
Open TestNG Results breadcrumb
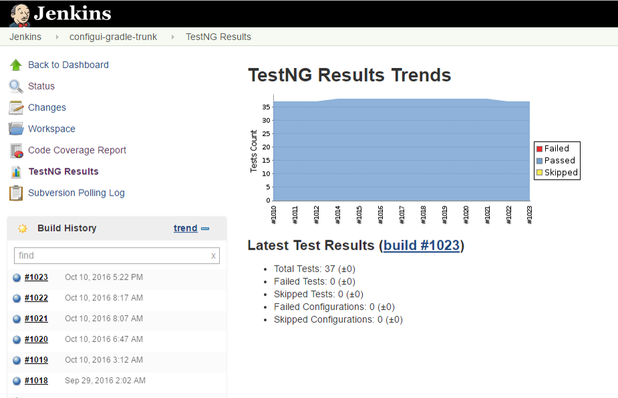[218, 37]
